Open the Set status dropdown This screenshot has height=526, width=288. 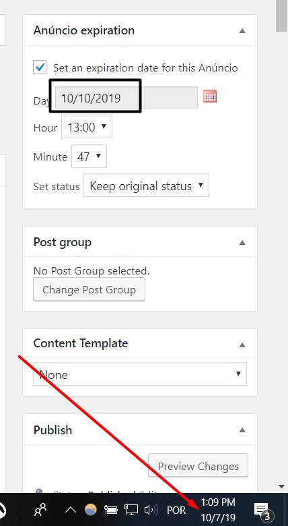(x=146, y=185)
